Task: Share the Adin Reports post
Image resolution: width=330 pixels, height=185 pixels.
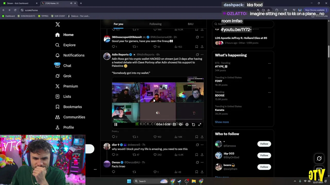Action: tap(202, 137)
